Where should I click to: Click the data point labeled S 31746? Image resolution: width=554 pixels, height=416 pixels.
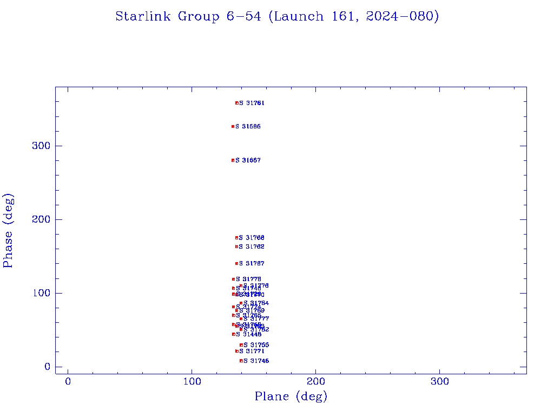point(241,361)
